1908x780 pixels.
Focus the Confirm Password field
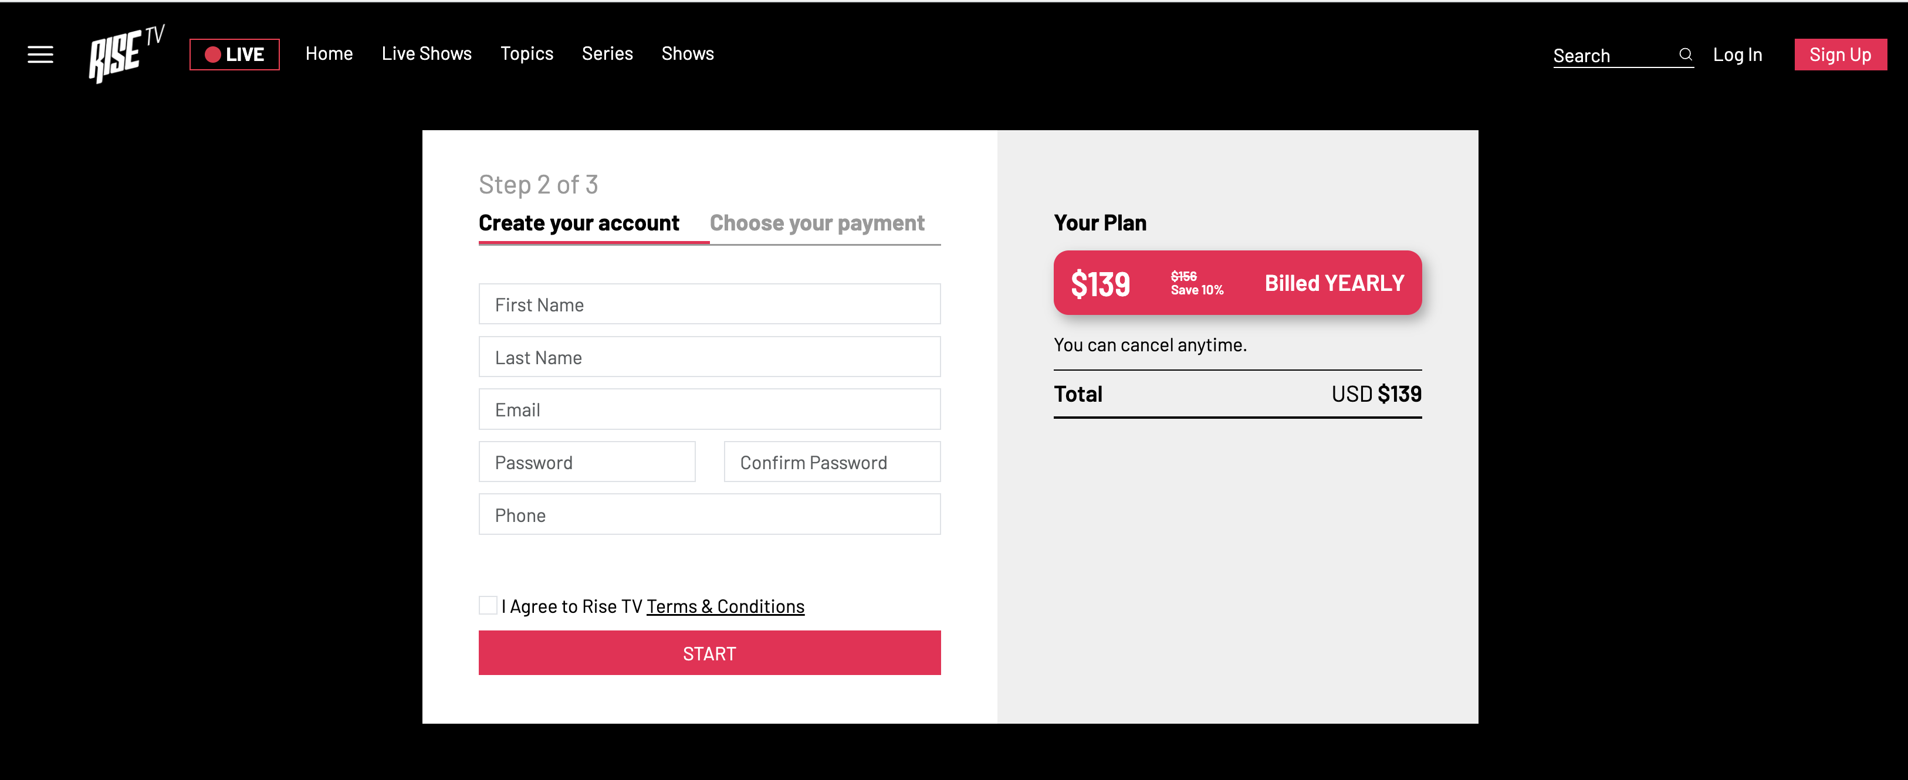click(x=832, y=462)
